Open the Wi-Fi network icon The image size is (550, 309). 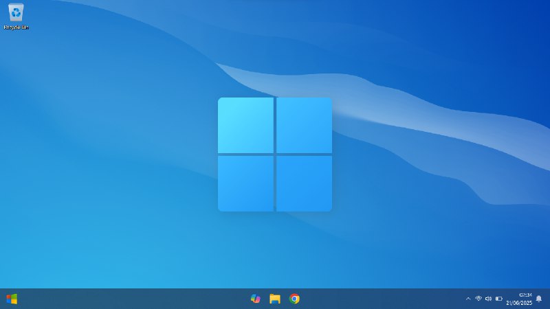tap(478, 299)
